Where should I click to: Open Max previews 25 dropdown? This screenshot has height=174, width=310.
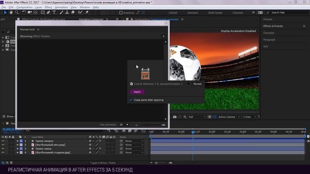click(x=124, y=125)
